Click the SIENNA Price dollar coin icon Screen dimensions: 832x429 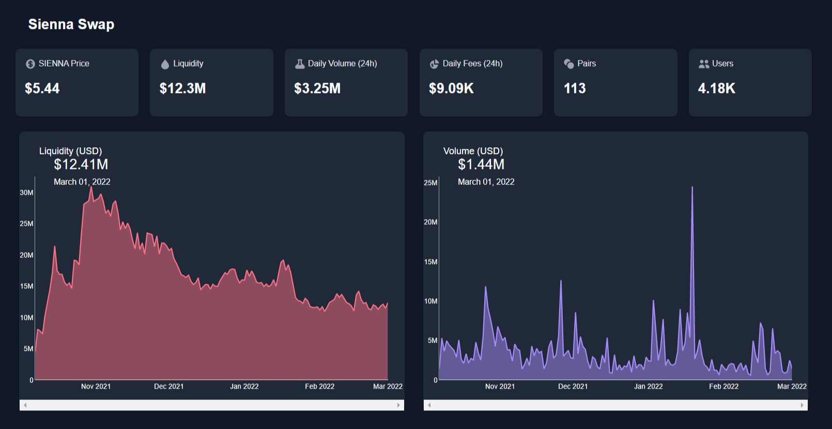[x=30, y=64]
